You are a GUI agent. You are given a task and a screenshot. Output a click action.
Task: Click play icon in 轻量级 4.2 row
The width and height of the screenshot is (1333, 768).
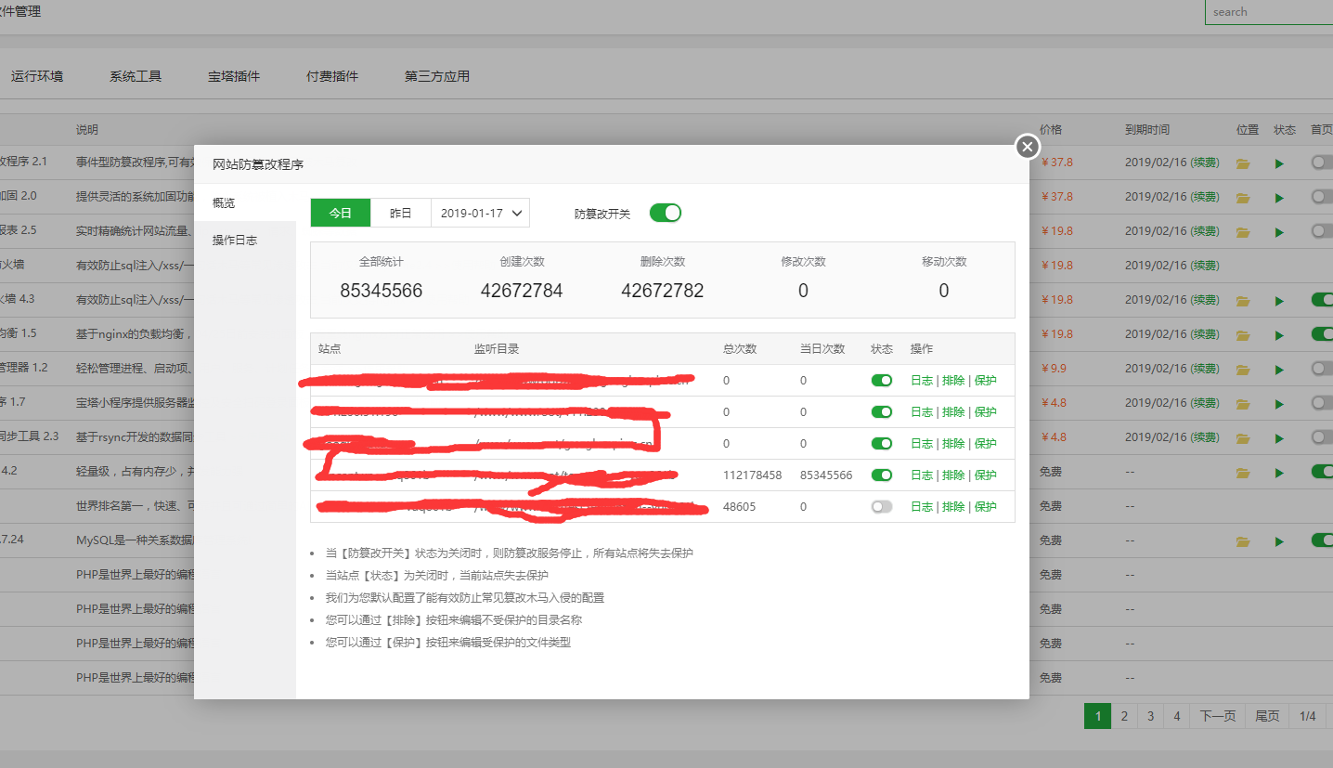(1279, 473)
